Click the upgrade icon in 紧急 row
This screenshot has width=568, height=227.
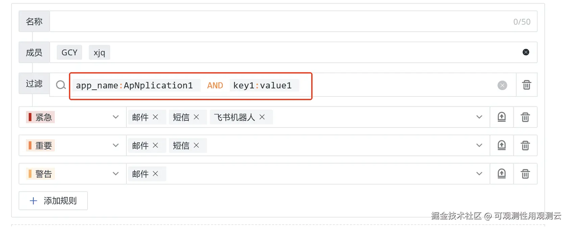[x=501, y=117]
